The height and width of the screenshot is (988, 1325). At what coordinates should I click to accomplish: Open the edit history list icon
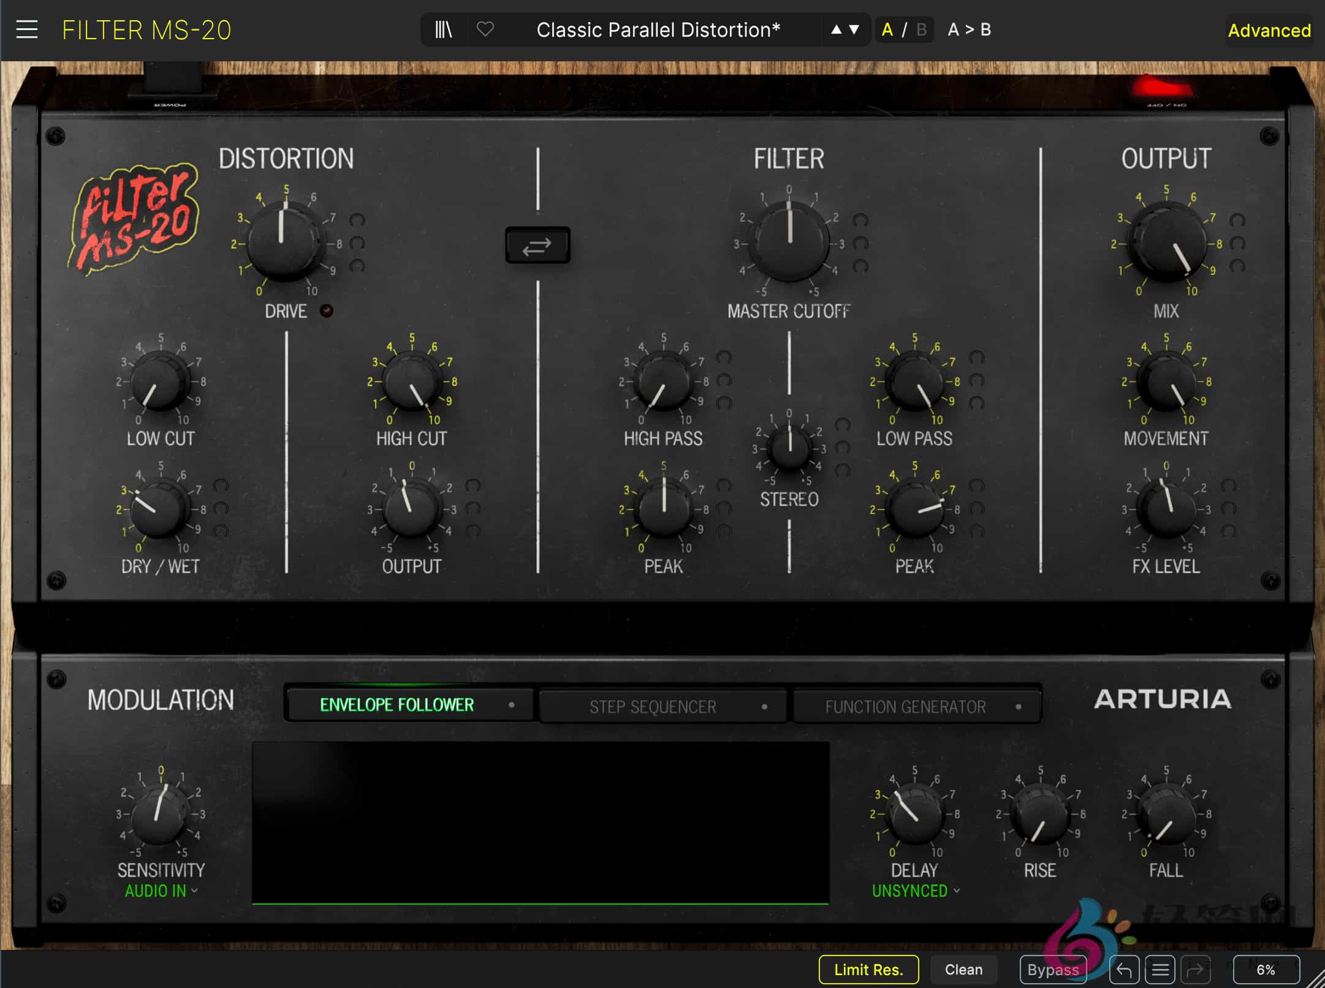tap(1160, 970)
